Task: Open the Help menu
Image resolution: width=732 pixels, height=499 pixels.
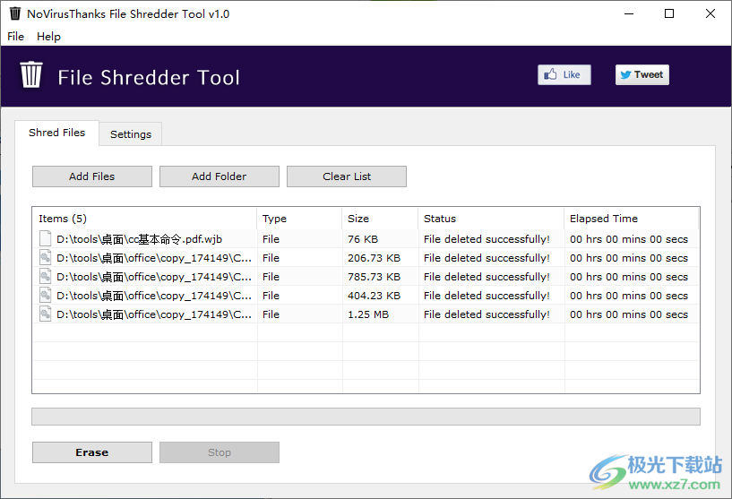Action: coord(48,37)
